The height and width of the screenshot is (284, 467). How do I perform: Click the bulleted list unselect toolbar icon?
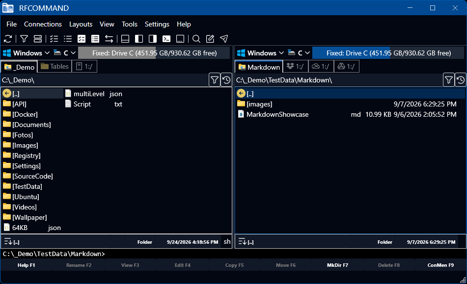pos(68,39)
